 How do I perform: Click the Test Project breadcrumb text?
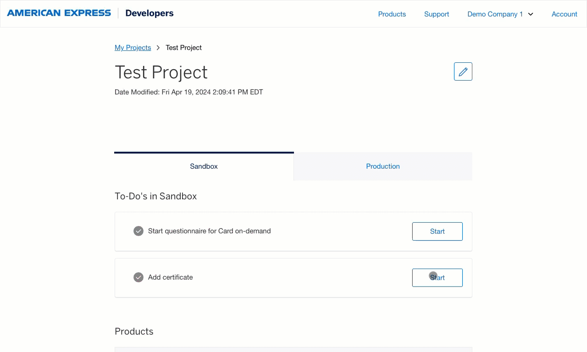(183, 47)
